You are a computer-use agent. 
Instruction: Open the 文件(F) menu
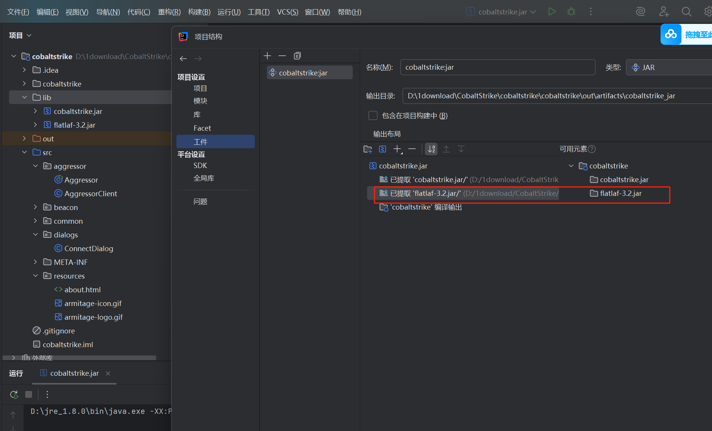[18, 12]
